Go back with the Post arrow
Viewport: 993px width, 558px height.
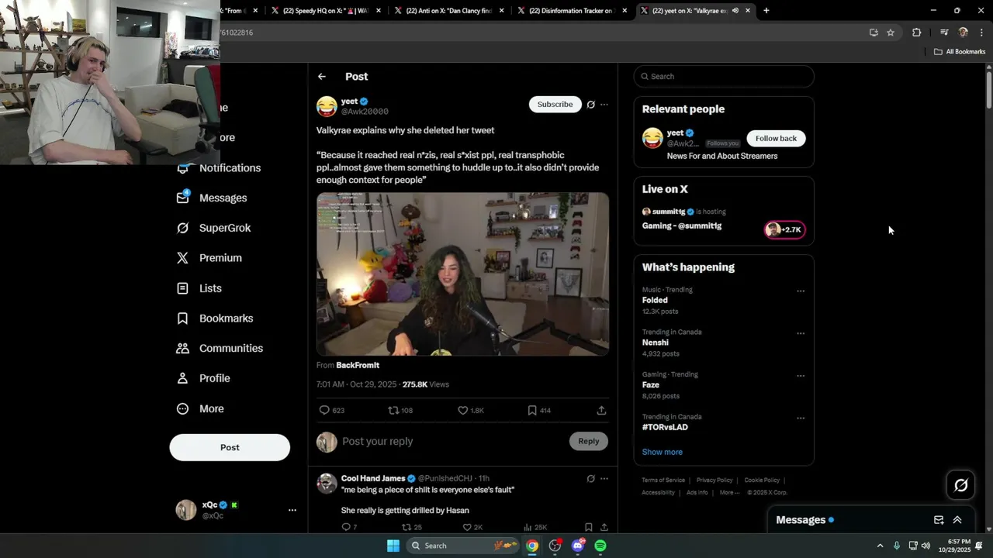(x=322, y=77)
